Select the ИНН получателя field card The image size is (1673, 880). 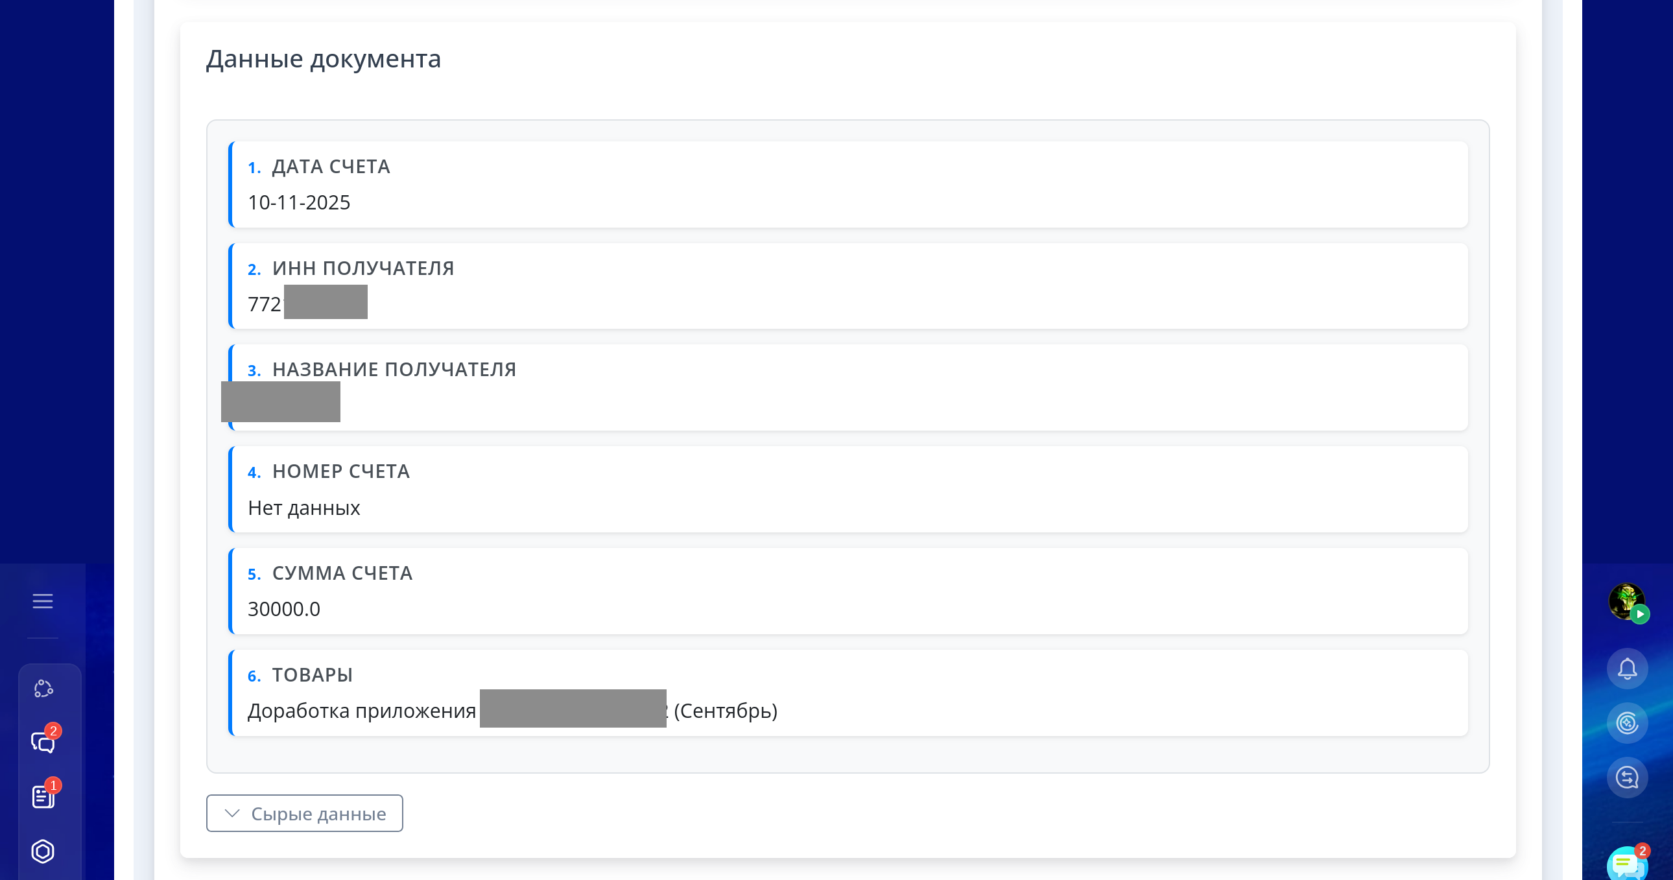(x=848, y=286)
